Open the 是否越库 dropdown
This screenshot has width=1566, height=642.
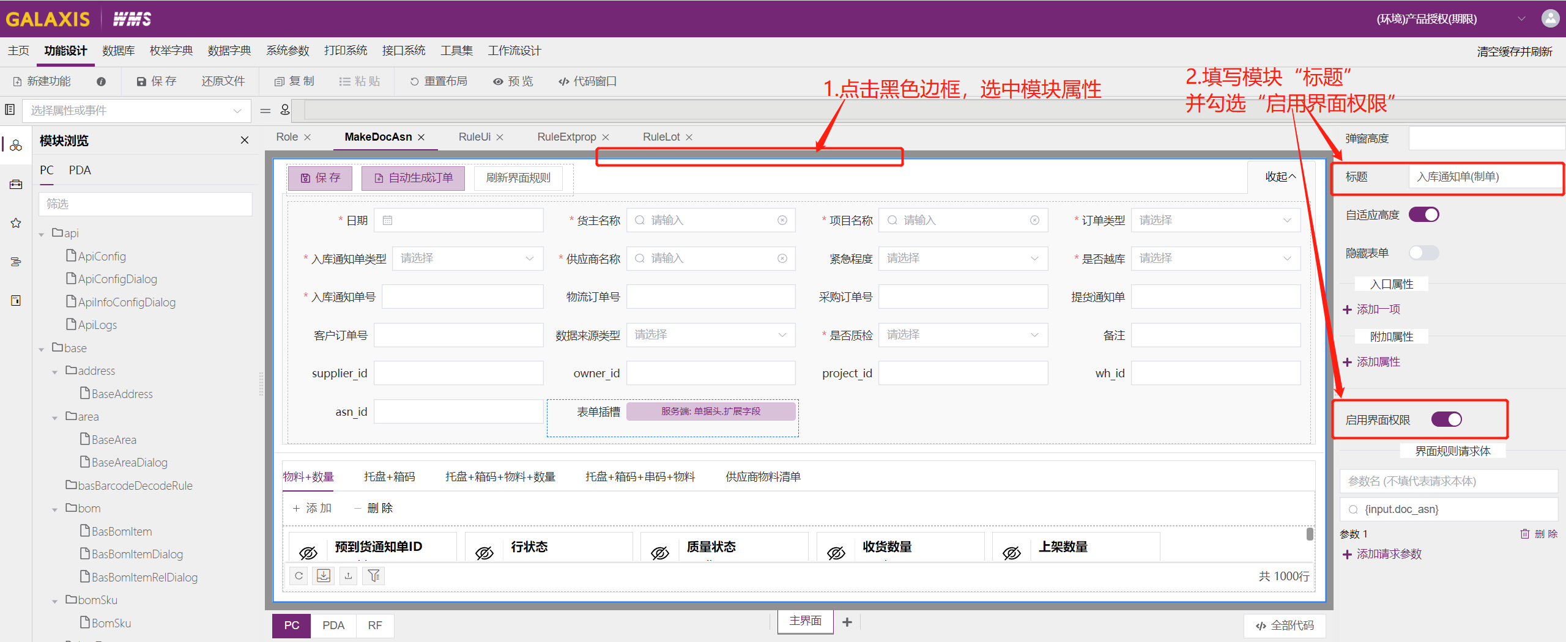pos(1215,258)
